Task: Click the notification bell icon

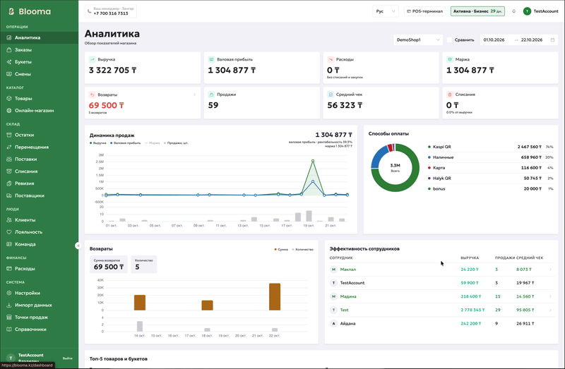Action: click(514, 11)
